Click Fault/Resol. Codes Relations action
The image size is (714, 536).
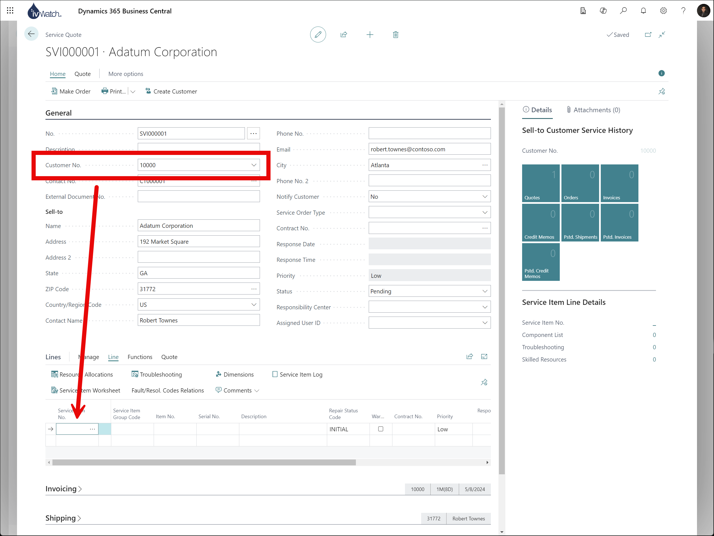click(168, 390)
